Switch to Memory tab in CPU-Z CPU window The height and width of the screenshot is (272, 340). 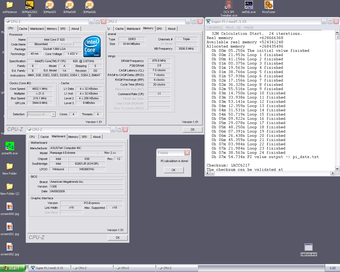[x=52, y=29]
